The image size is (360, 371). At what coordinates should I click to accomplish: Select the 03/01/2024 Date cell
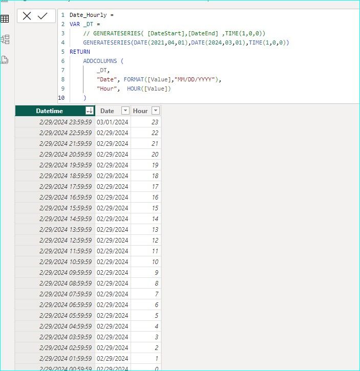113,122
